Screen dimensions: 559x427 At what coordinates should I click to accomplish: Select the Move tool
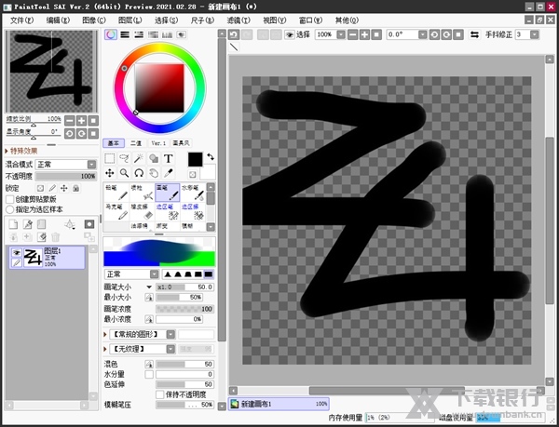coord(109,173)
